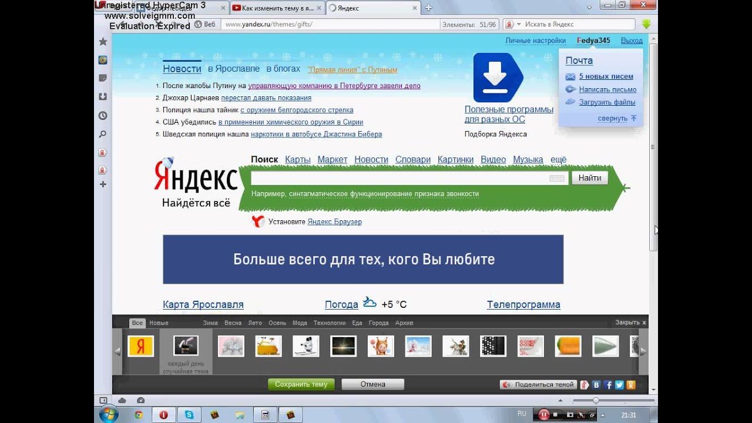Image resolution: width=752 pixels, height=423 pixels.
Task: Adjust the zoom slider in status bar
Action: point(596,400)
